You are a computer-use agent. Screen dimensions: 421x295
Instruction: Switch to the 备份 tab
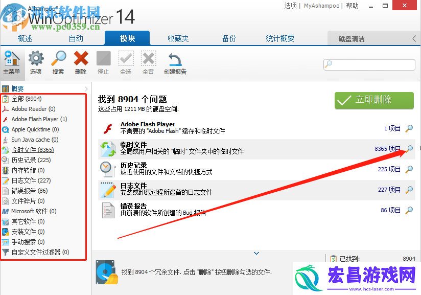point(229,38)
